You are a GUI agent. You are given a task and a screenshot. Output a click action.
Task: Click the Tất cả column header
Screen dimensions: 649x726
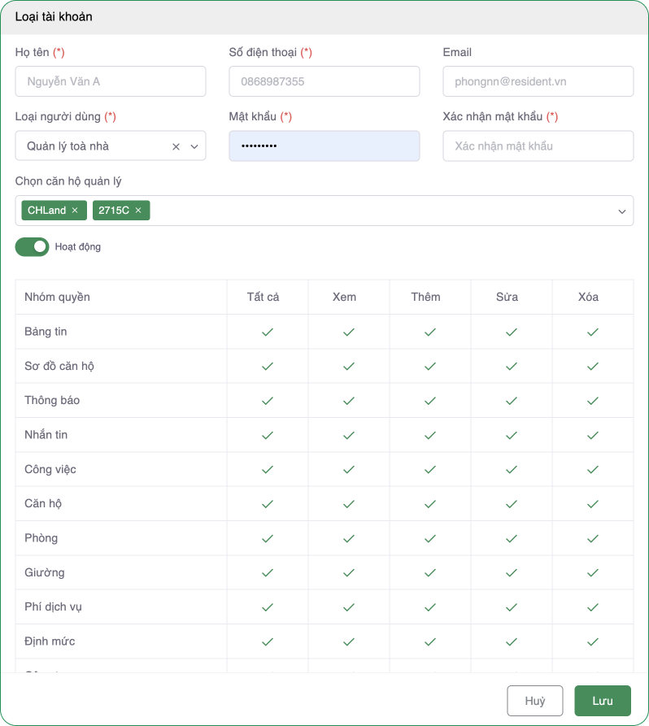click(x=263, y=297)
